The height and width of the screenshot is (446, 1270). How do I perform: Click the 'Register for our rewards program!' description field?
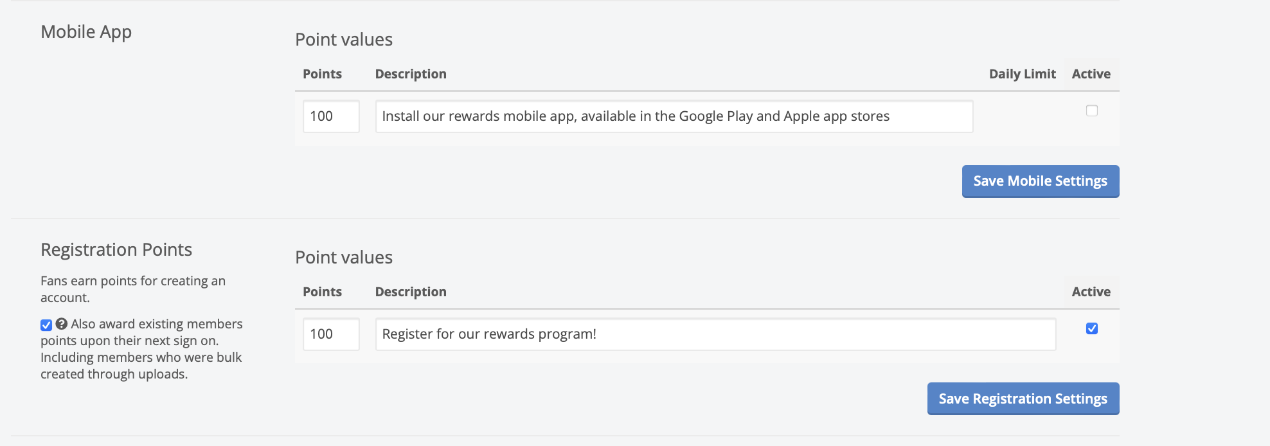pos(715,334)
